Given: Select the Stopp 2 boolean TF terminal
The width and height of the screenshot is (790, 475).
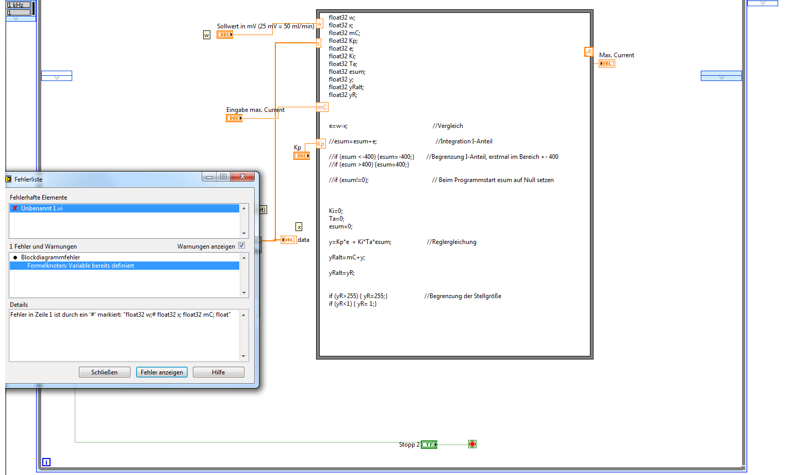Looking at the screenshot, I should coord(429,445).
